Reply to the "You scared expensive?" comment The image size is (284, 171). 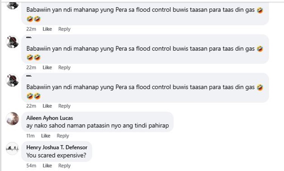pos(64,166)
